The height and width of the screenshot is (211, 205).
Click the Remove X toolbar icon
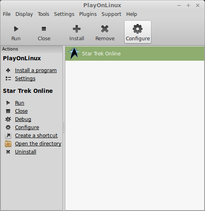click(x=105, y=29)
